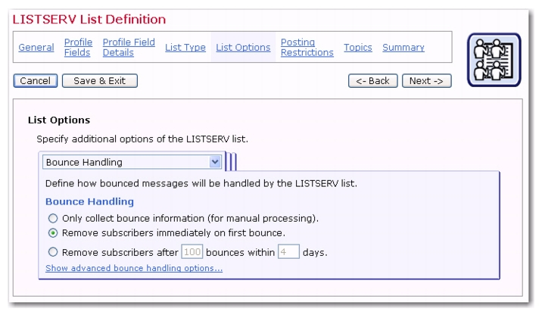The height and width of the screenshot is (318, 542).
Task: Click the list definition icon at top right
Action: click(x=494, y=60)
